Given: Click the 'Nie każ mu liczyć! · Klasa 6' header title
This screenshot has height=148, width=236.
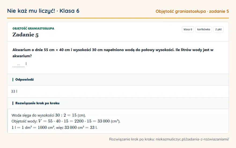Looking at the screenshot, I should click(x=43, y=11).
